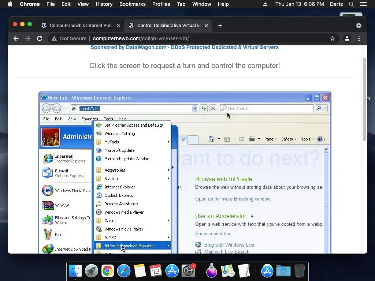Click Open an InPrivate Browsing window link
375x281 pixels.
tap(233, 199)
